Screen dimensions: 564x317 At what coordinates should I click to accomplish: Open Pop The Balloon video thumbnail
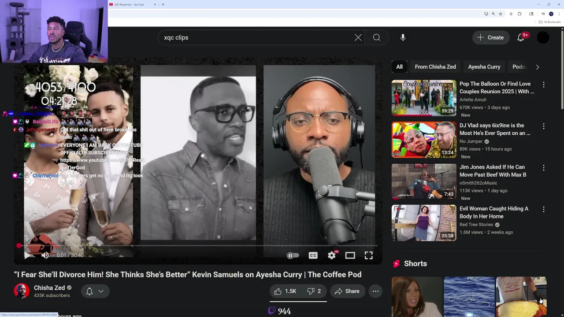424,98
